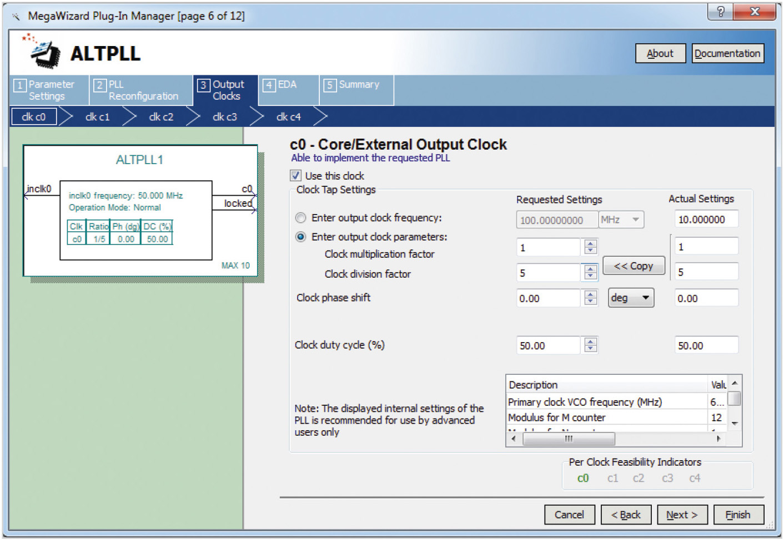This screenshot has height=540, width=784.
Task: Click the requested clock division factor field
Action: point(548,273)
